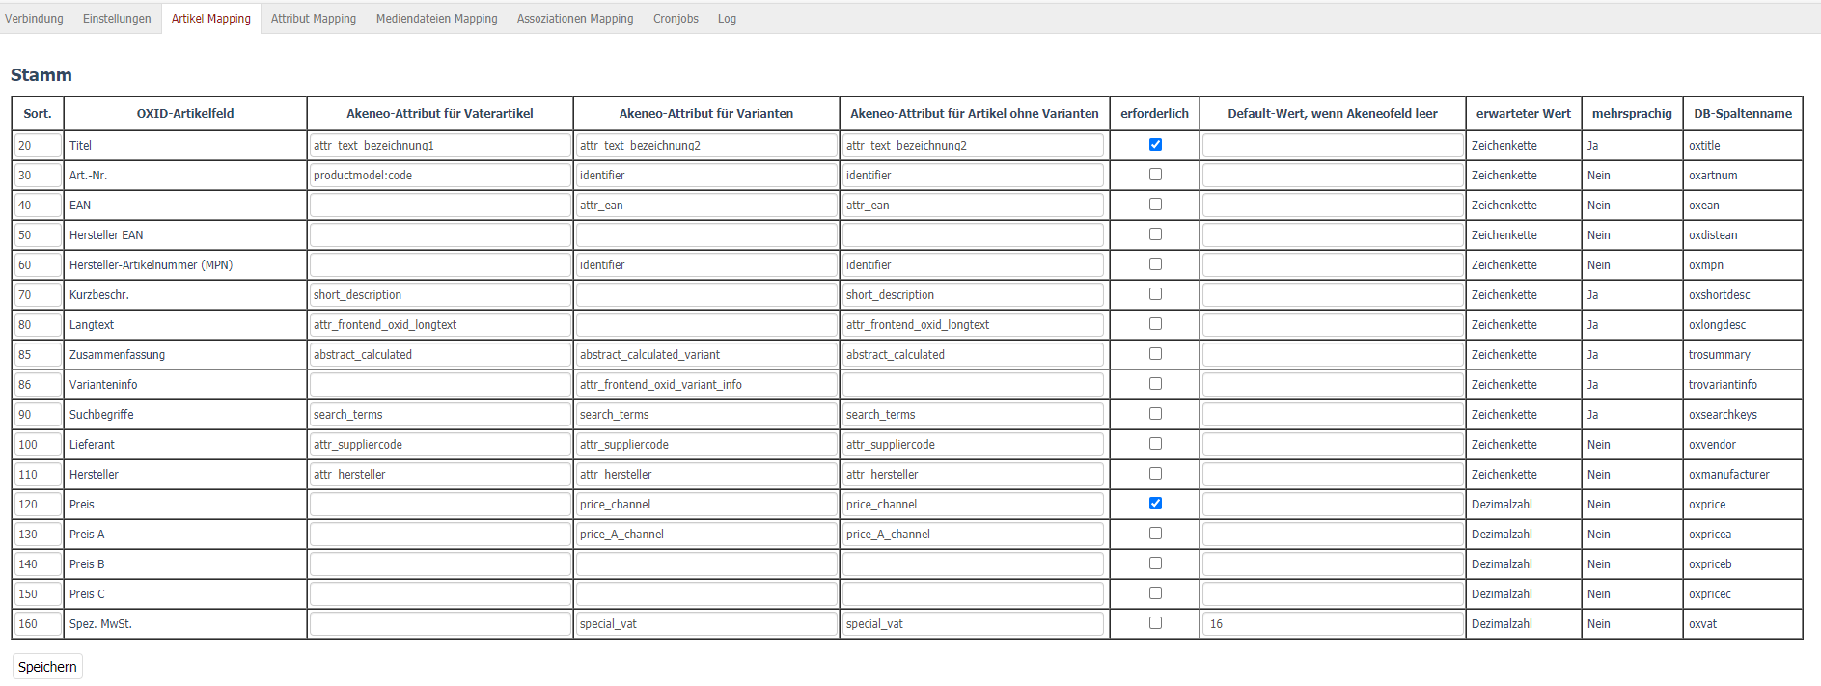1821x686 pixels.
Task: Open the Log tab
Action: click(x=727, y=19)
